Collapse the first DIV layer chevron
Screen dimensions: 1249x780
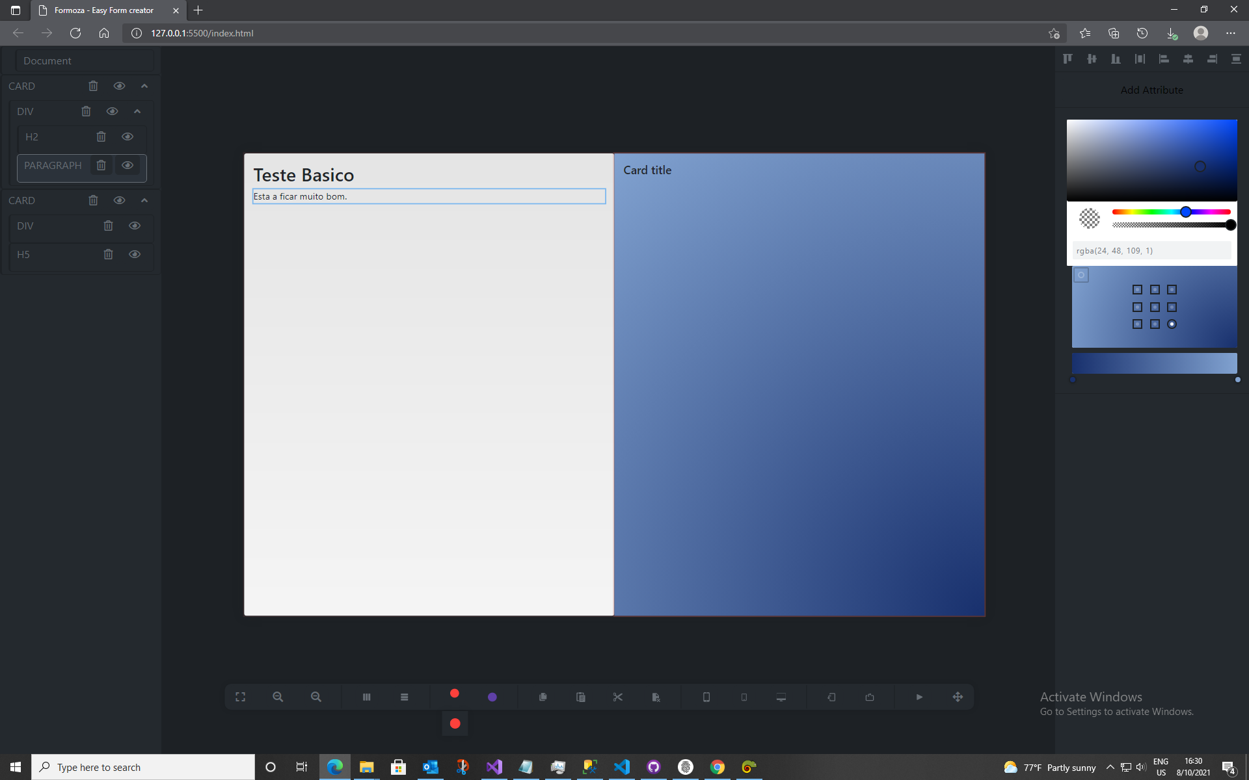tap(137, 111)
